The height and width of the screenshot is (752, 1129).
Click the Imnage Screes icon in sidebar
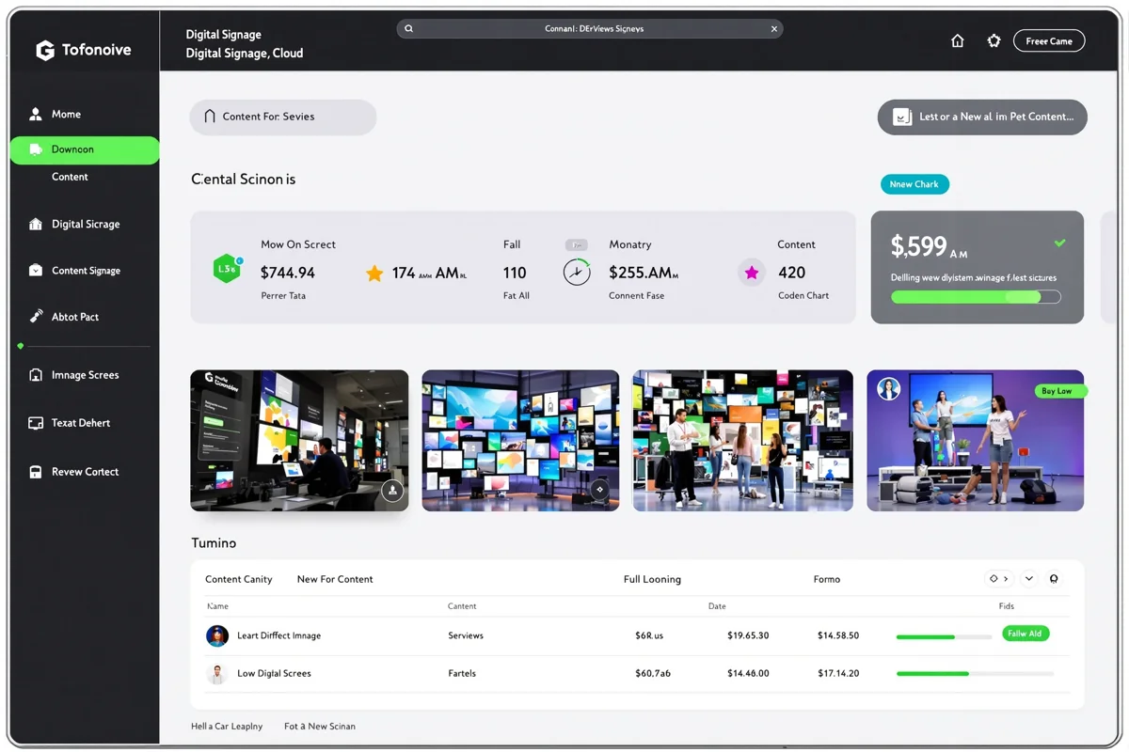click(x=36, y=375)
